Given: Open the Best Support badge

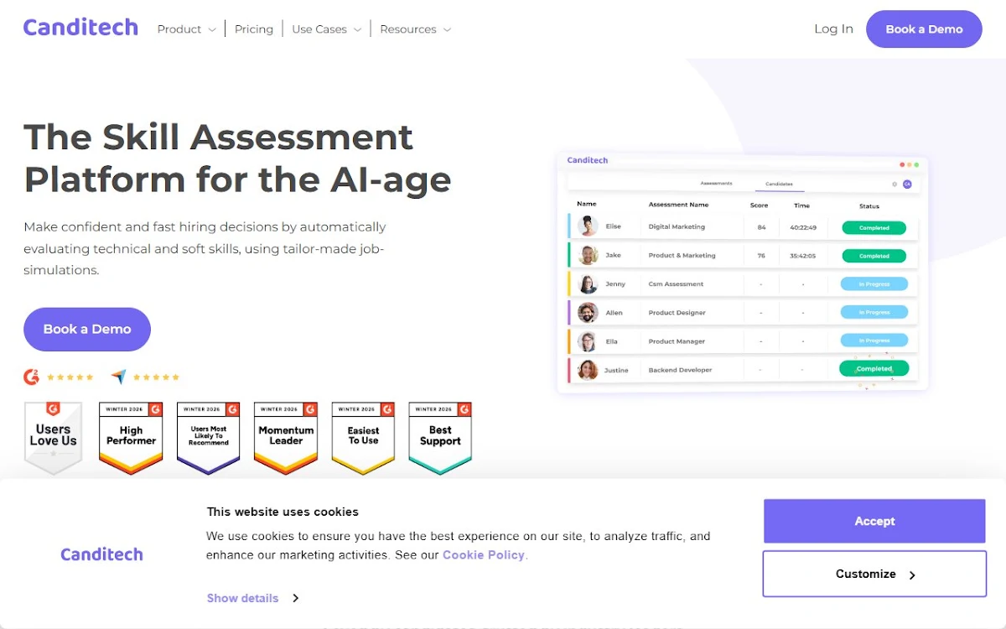Looking at the screenshot, I should click(x=440, y=438).
